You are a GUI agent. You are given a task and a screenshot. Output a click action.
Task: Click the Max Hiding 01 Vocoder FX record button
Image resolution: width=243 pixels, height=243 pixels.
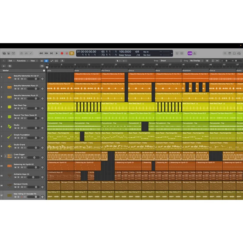click(x=22, y=197)
